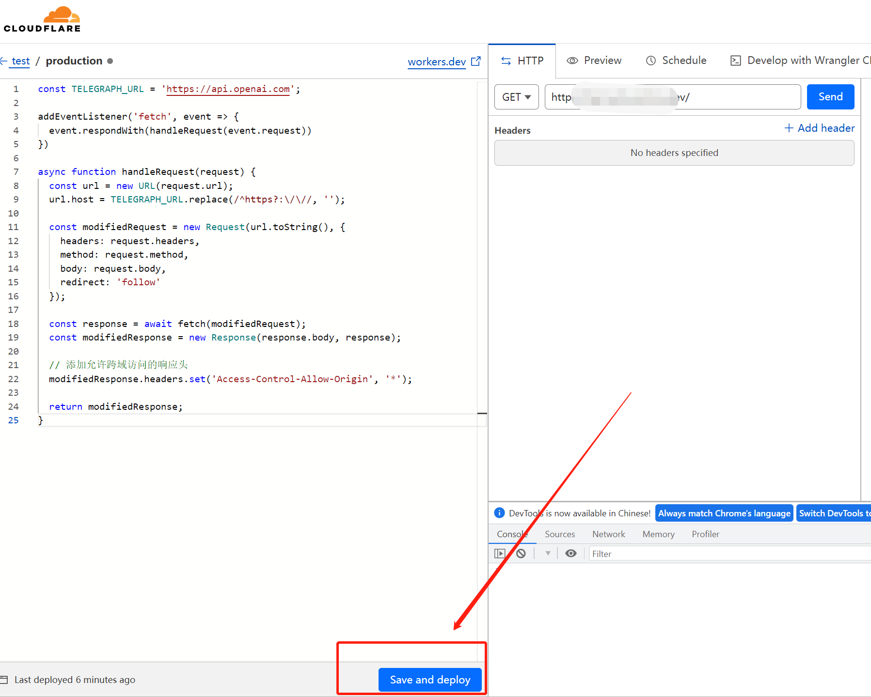Select the Memory DevTools tab
This screenshot has width=871, height=697.
(659, 534)
